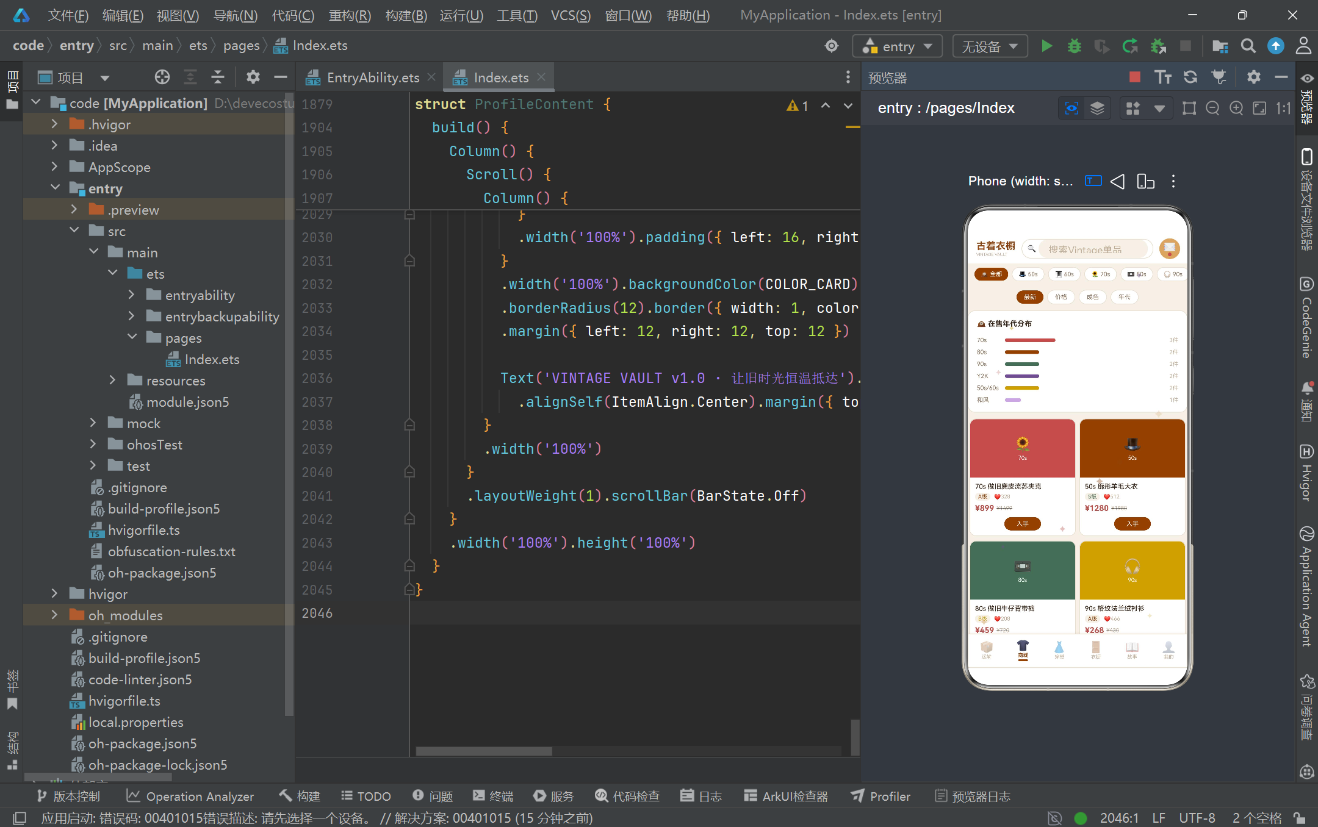Click the blue update arrow icon
The height and width of the screenshot is (827, 1318).
click(x=1276, y=46)
